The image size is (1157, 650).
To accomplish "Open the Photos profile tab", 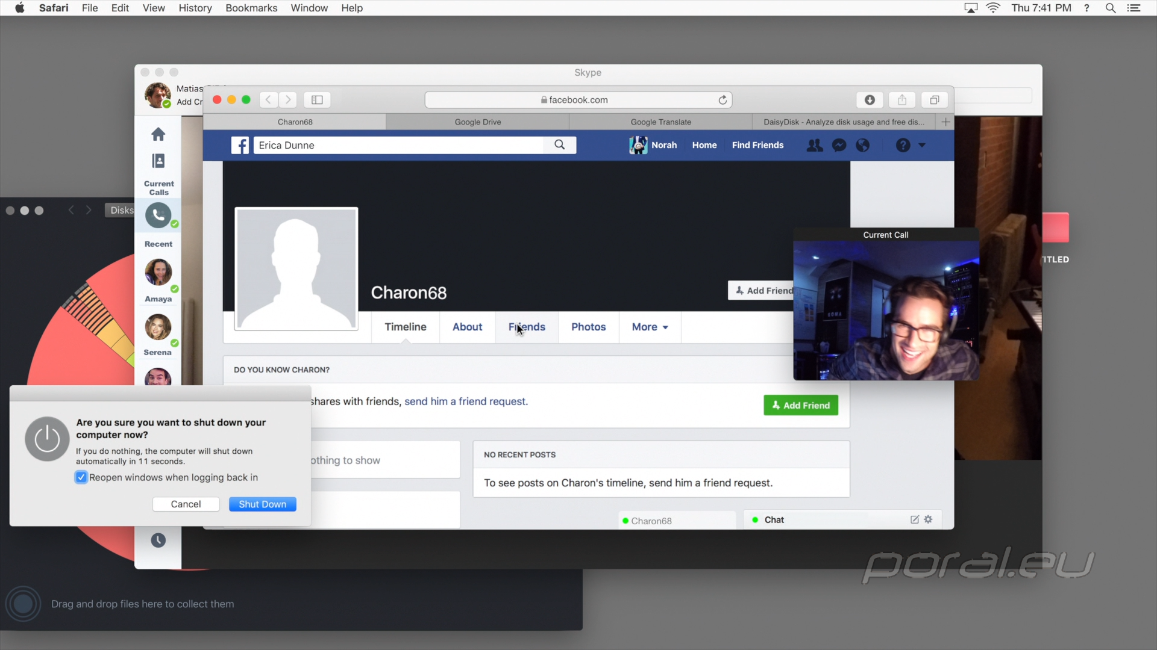I will [589, 327].
